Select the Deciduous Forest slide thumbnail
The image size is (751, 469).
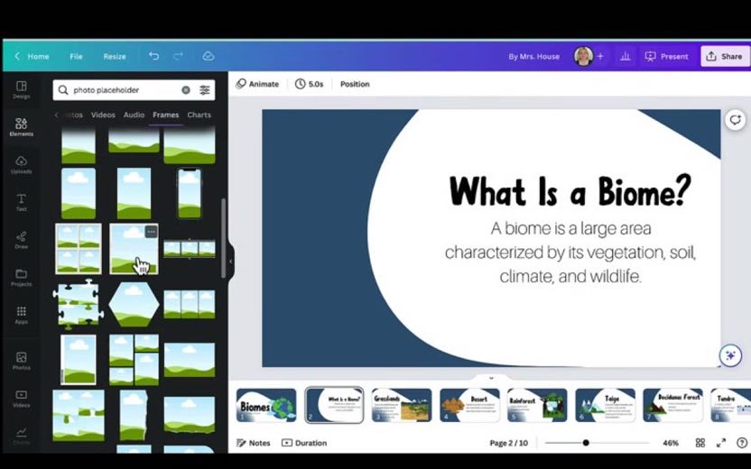pyautogui.click(x=672, y=405)
